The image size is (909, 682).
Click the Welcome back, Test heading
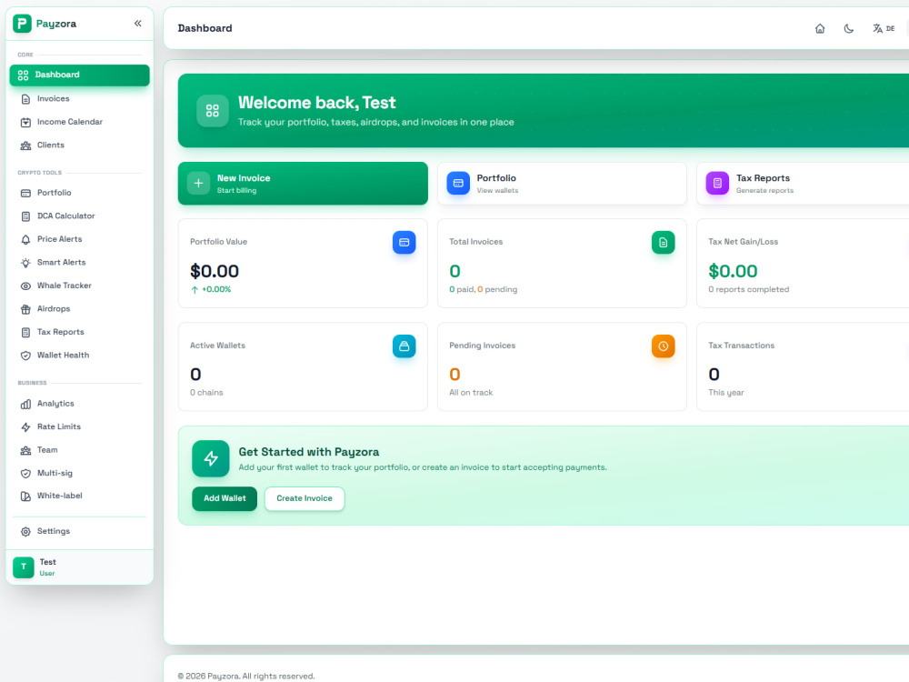tap(316, 103)
